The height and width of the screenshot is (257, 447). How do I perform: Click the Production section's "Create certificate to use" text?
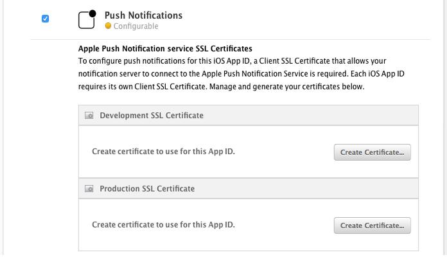pos(163,225)
